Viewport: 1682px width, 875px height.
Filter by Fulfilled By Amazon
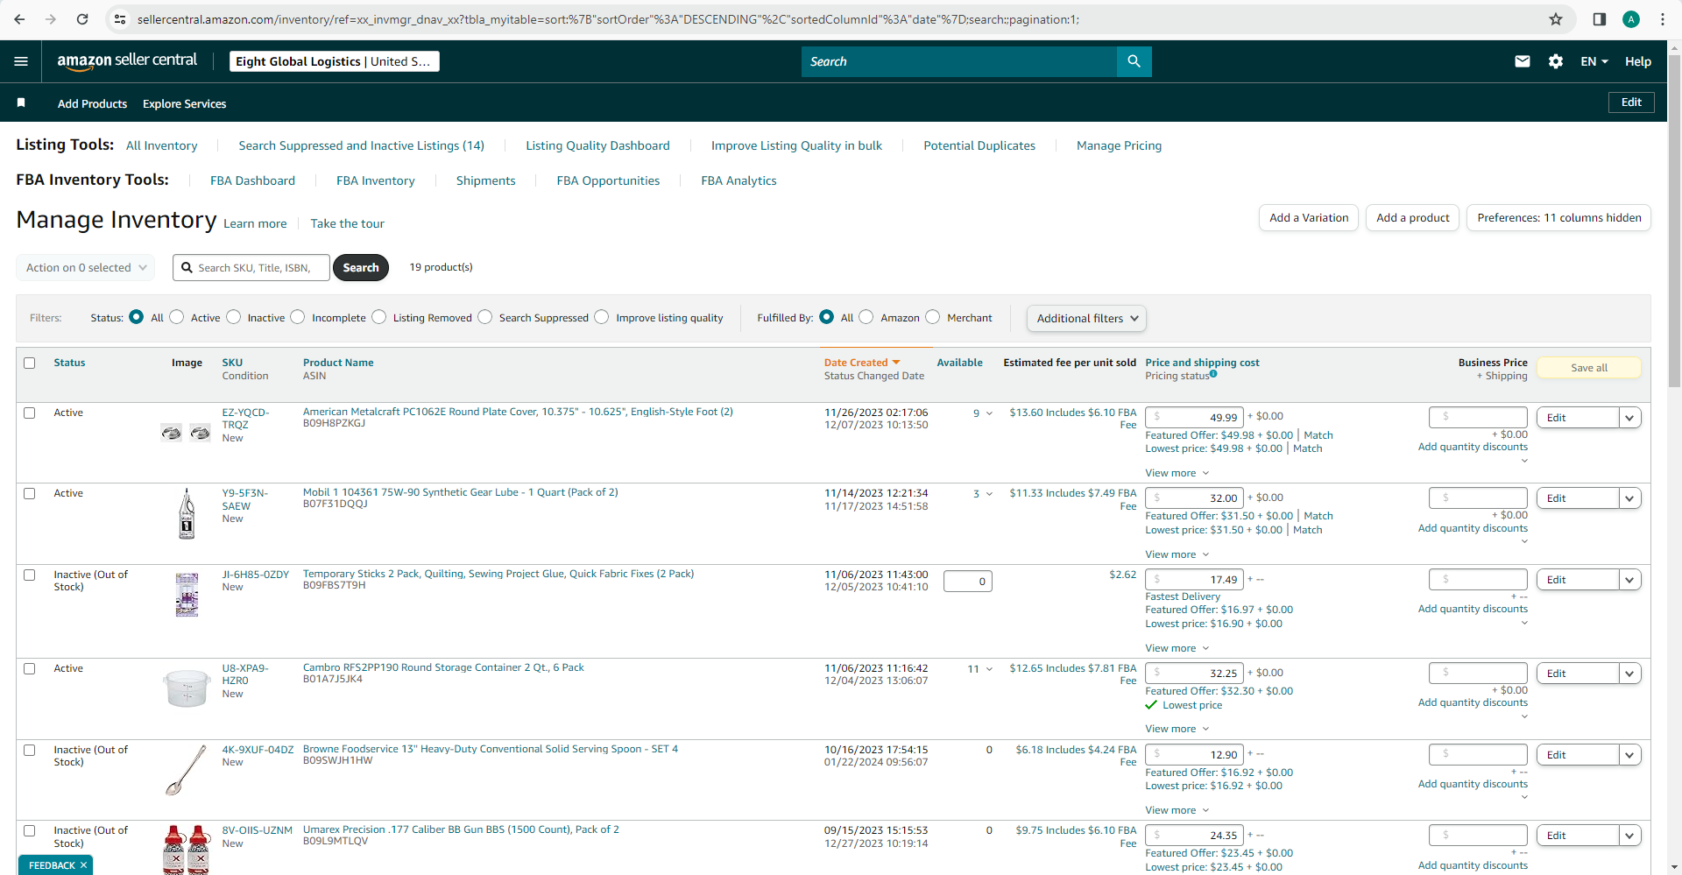point(866,317)
